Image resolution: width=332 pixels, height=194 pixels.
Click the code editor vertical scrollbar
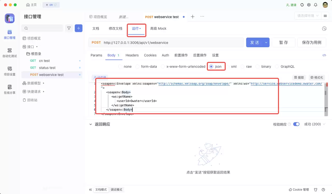point(326,100)
